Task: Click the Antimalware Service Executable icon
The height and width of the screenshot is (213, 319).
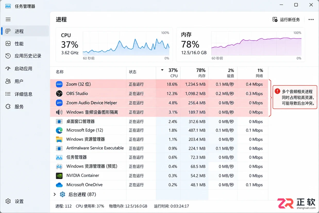Action: [59, 148]
